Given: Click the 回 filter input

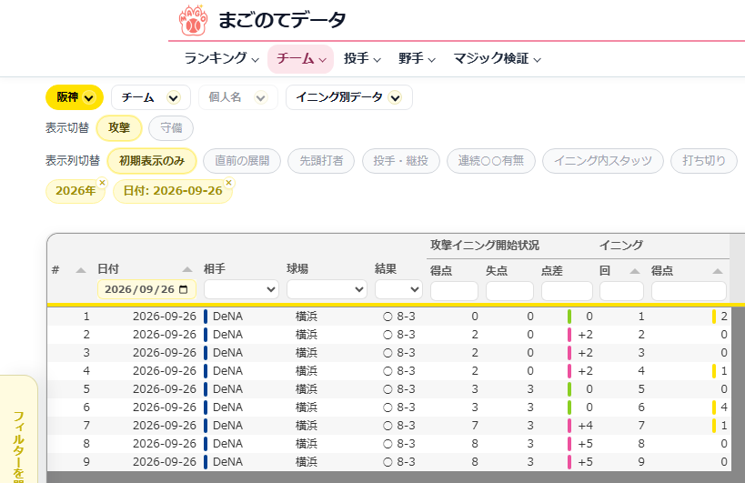Looking at the screenshot, I should coord(621,291).
